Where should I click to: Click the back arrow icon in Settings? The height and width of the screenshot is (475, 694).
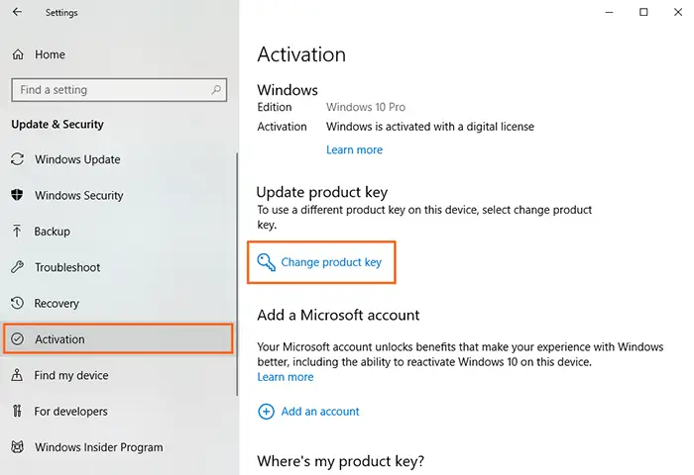coord(17,12)
